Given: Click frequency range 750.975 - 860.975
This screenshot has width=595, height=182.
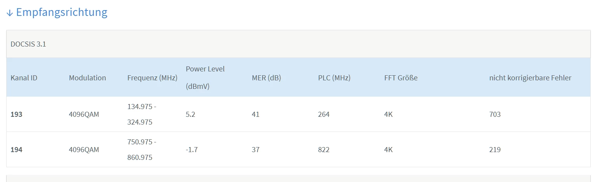Looking at the screenshot, I should click(142, 149).
